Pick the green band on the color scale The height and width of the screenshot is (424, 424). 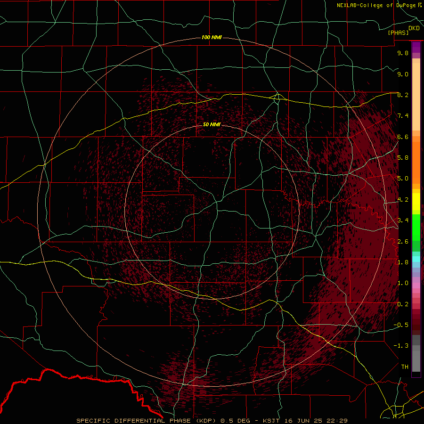416,227
